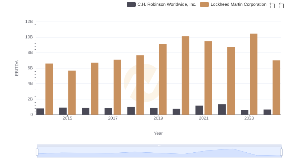
Task: Select the 2019 C.H. Robinson bar
Action: (154, 111)
